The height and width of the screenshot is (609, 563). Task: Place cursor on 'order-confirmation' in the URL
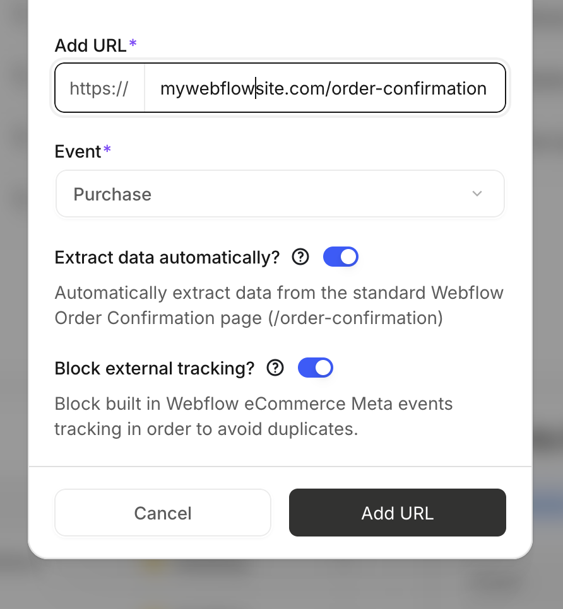(x=409, y=88)
